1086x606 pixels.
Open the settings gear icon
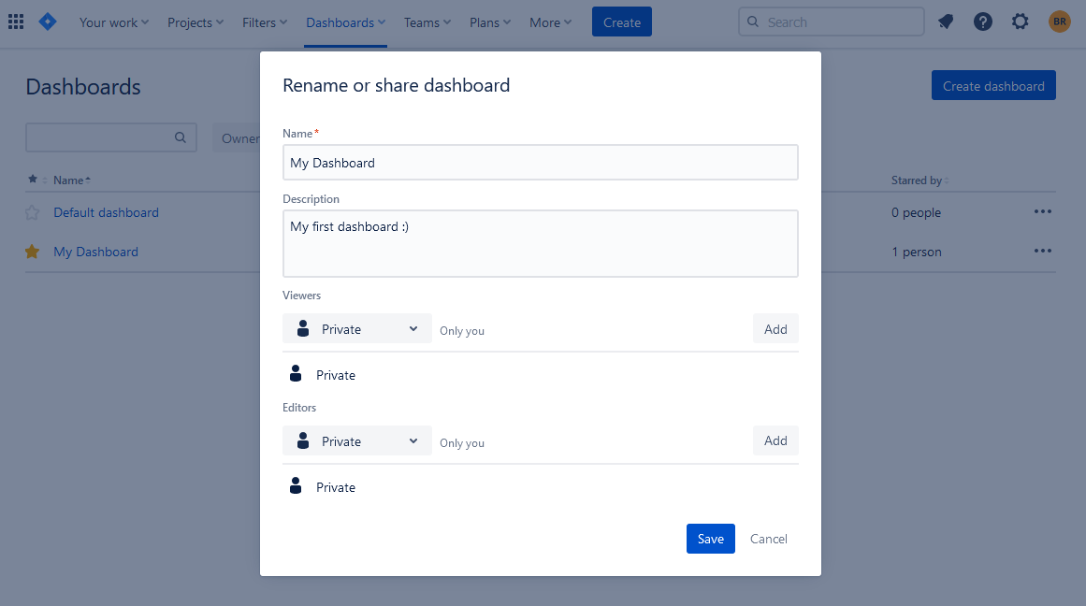coord(1021,22)
